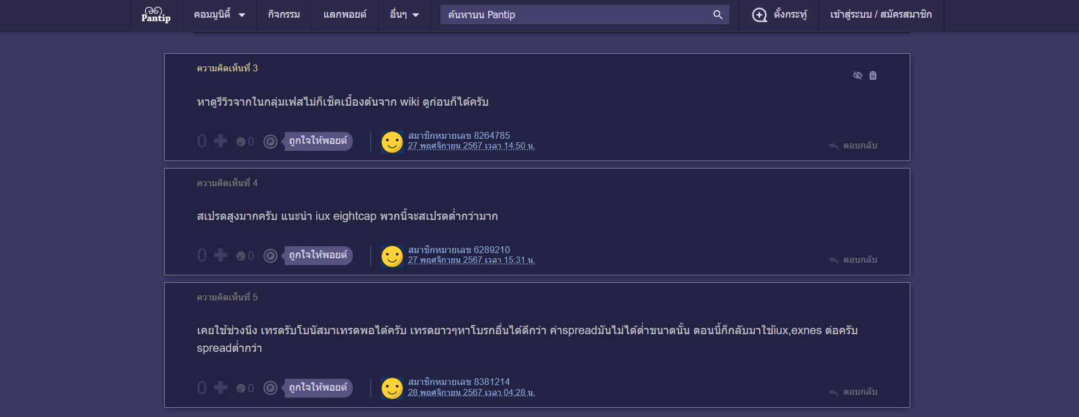
Task: Click ตอบกลับ on comment 3
Action: [853, 146]
